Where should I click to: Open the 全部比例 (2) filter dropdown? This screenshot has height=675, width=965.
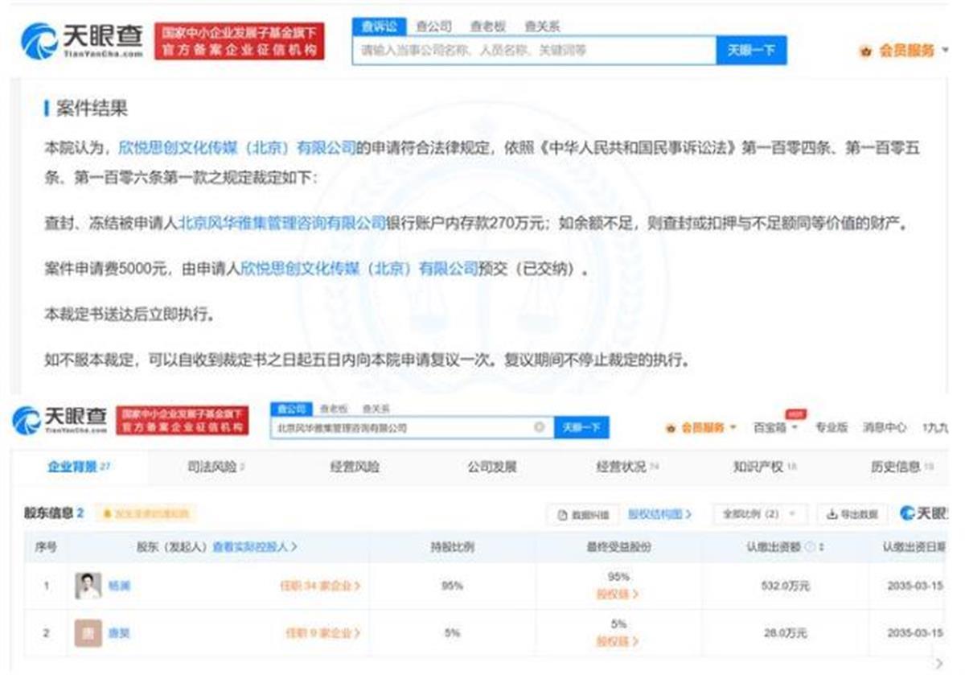[x=759, y=513]
